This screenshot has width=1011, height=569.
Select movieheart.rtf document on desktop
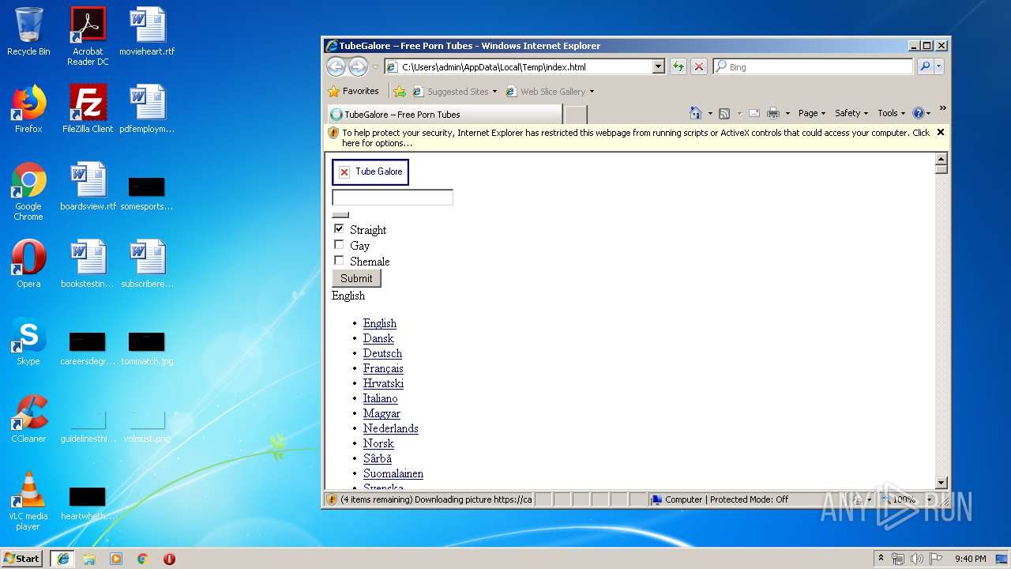click(147, 32)
